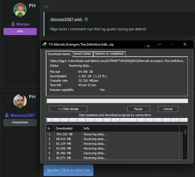
Task: Switch to the Speed Limiter tab
Action: tap(82, 54)
